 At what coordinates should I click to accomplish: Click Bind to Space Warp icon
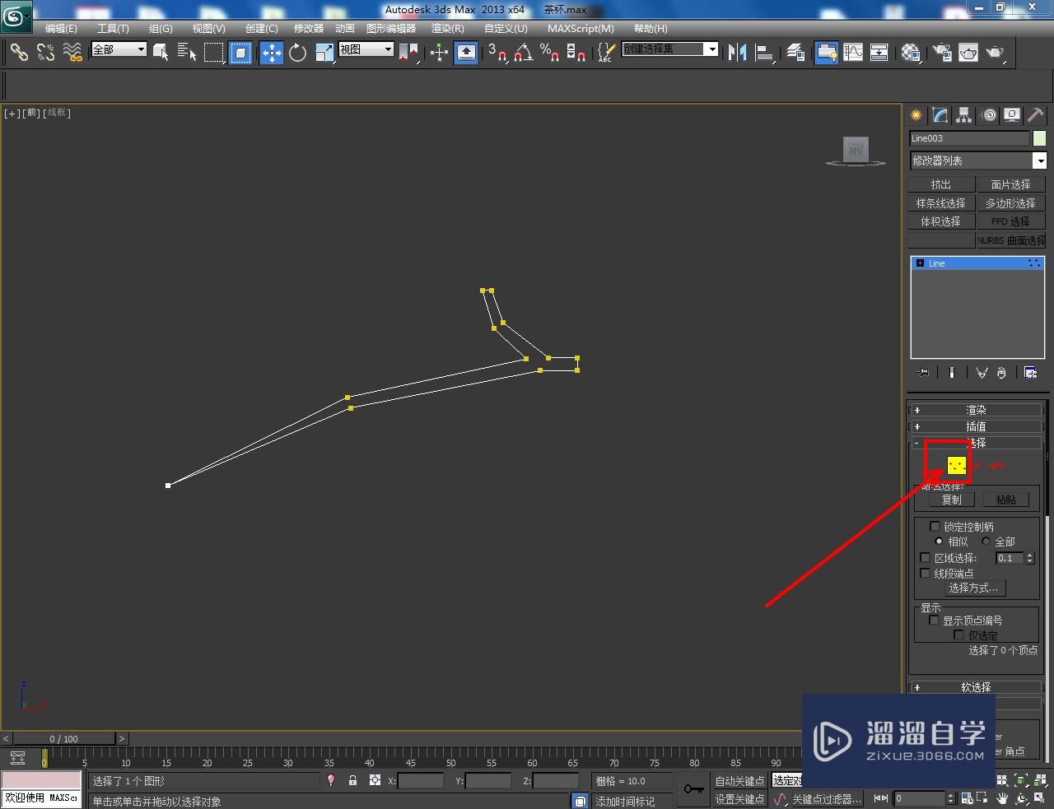(x=73, y=53)
